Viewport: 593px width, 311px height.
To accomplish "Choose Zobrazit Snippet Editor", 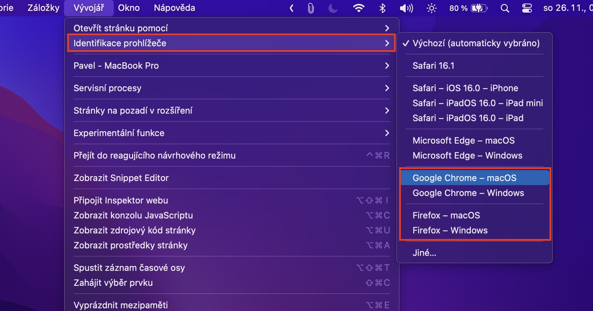I will 231,178.
